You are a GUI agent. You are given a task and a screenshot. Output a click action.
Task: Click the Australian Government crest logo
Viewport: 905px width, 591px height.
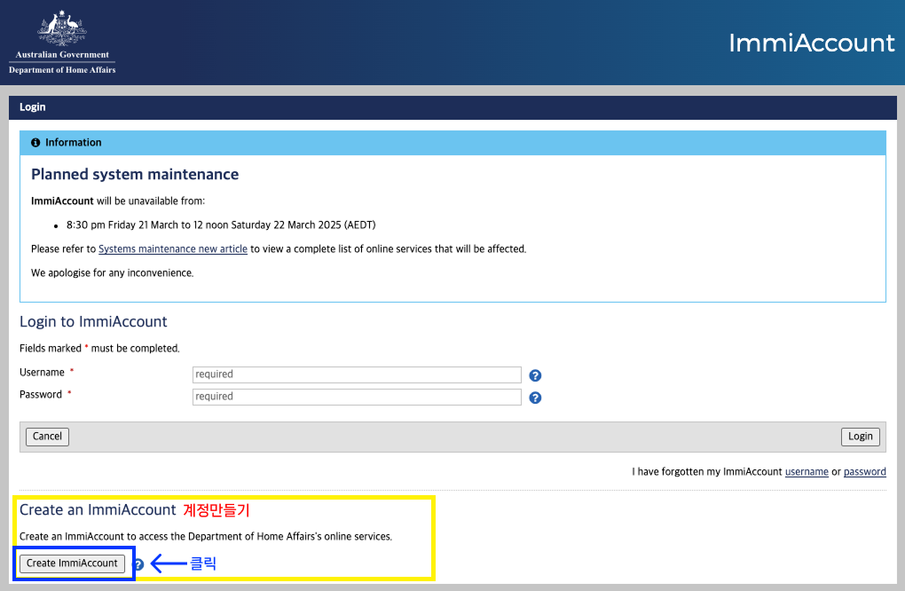coord(62,28)
